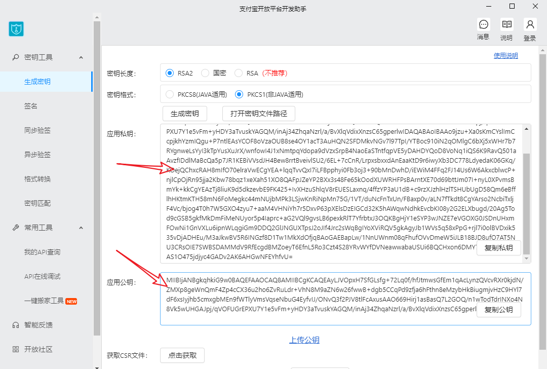Click the sidebar scrollbar down arrow

(x=97, y=367)
